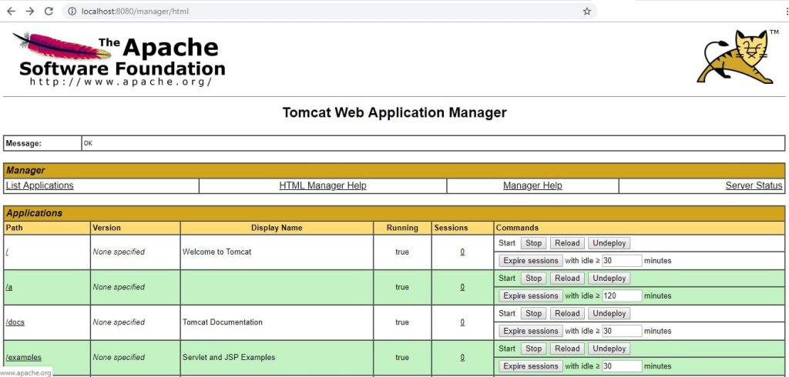Undeploy the Servlet and JSP Examples application
The image size is (789, 377).
(x=609, y=349)
